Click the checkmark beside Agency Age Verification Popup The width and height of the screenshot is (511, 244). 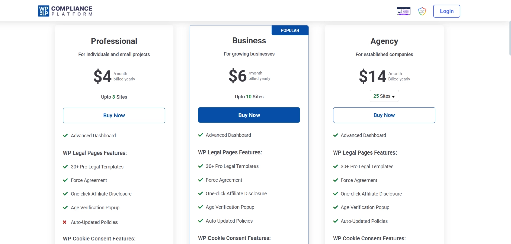[x=335, y=207]
